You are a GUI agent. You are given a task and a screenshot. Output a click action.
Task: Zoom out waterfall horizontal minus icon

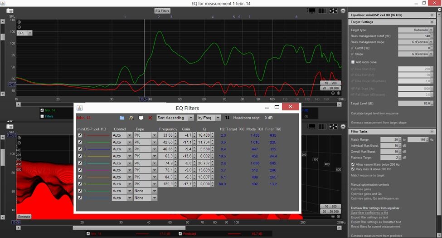tap(333, 217)
